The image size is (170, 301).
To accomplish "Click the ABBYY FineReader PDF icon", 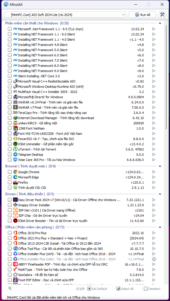I will 15,264.
